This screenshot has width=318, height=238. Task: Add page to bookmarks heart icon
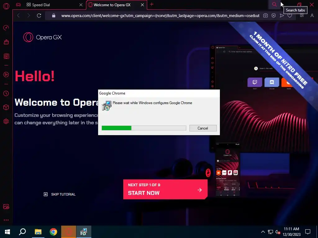click(x=290, y=15)
